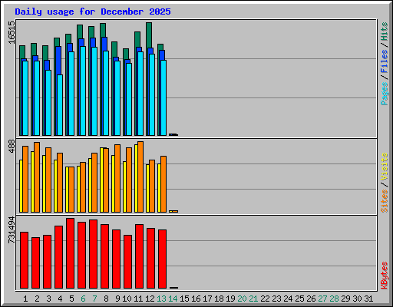Image resolution: width=393 pixels, height=307 pixels.
Task: Click the tallest green Hits bar for day 12
Action: (x=149, y=35)
